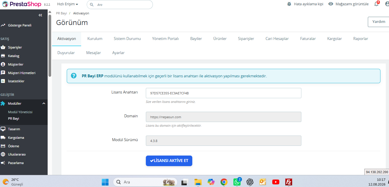Click the debug bug icon

[289, 4]
